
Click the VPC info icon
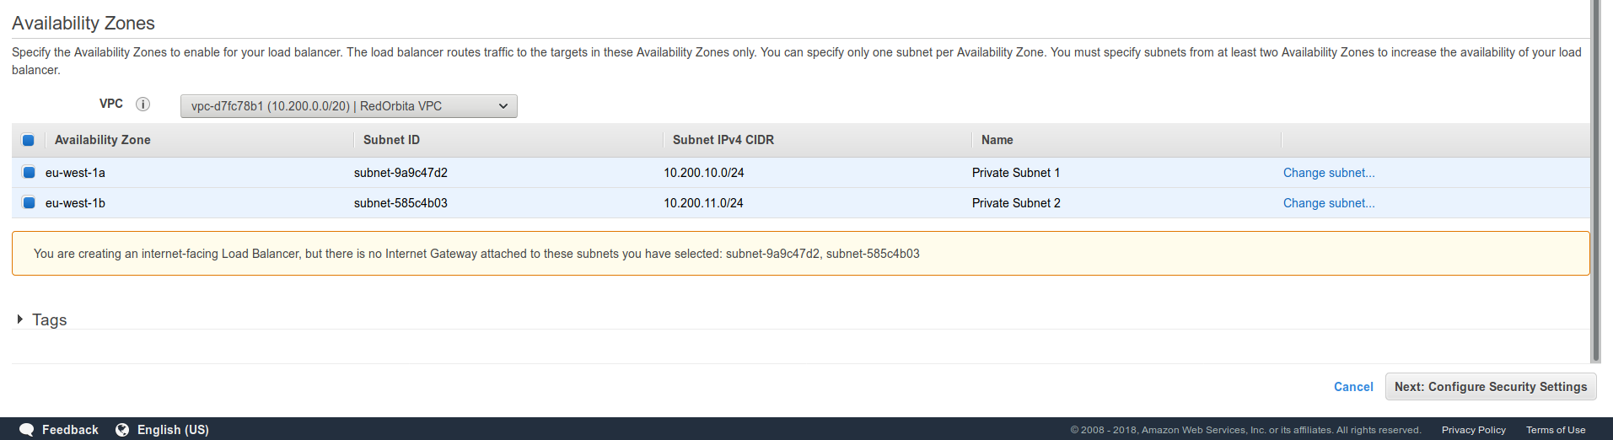(x=143, y=105)
